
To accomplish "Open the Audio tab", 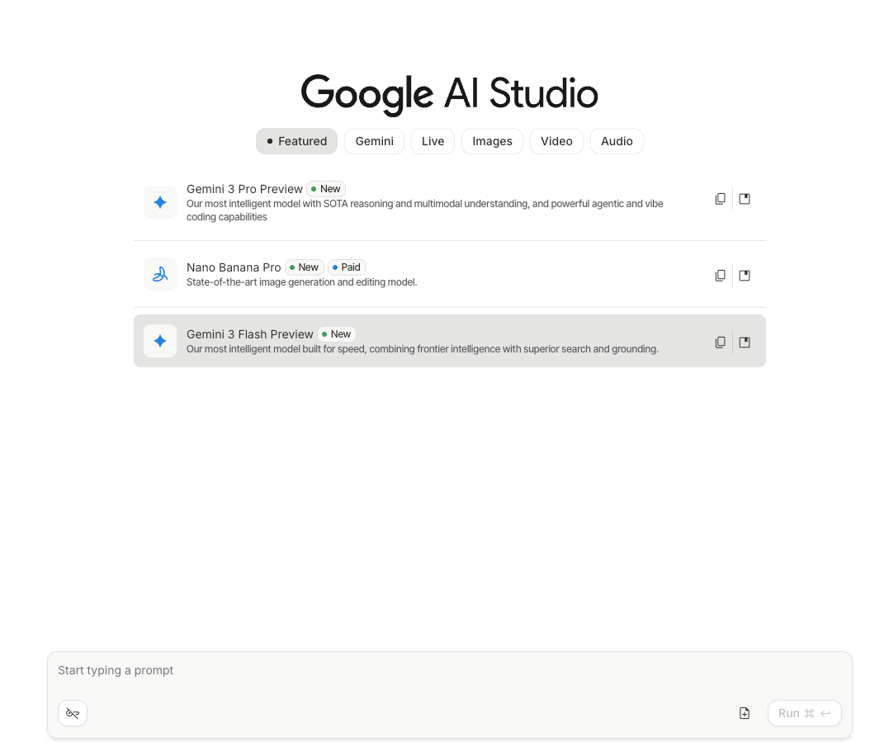I will 617,141.
